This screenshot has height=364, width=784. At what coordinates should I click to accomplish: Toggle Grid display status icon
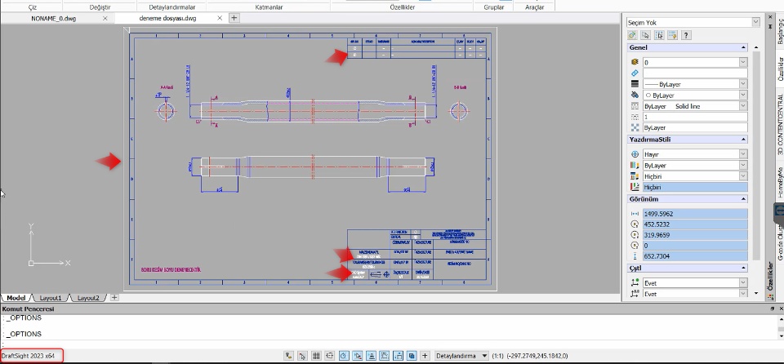click(x=316, y=356)
